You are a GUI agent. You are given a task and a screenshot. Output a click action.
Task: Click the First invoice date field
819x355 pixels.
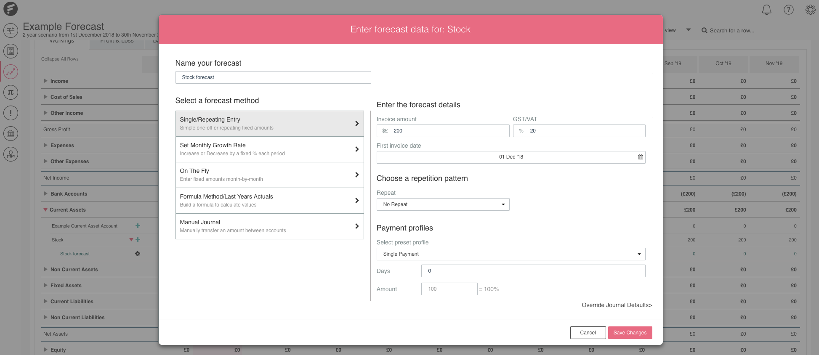pos(511,157)
